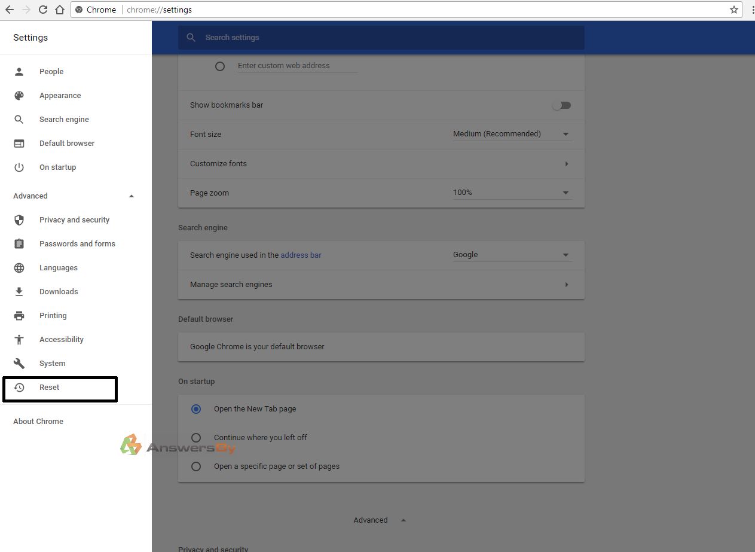The height and width of the screenshot is (552, 755).
Task: Click the Default browser window icon
Action: tap(19, 144)
